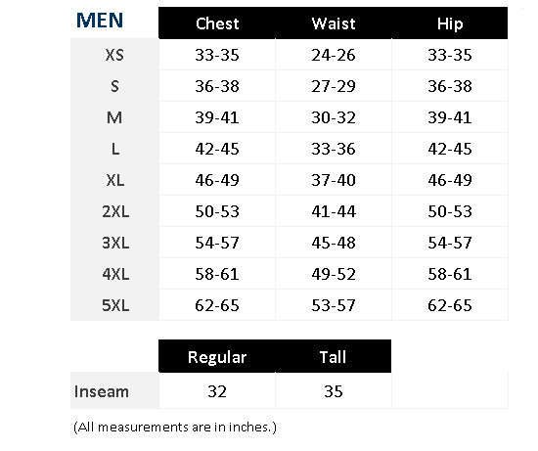Click the L waist value 33-36

click(x=334, y=149)
